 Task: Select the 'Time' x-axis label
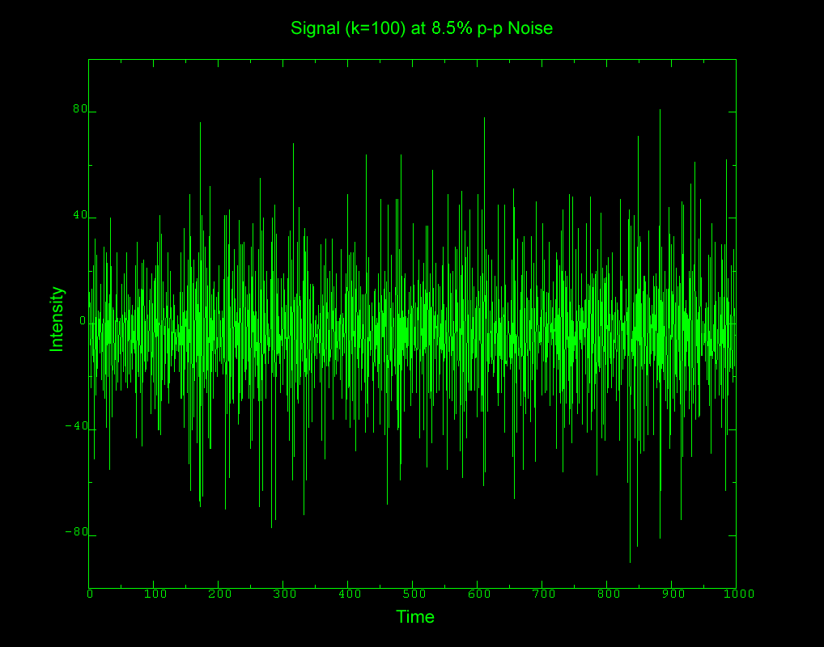point(415,617)
